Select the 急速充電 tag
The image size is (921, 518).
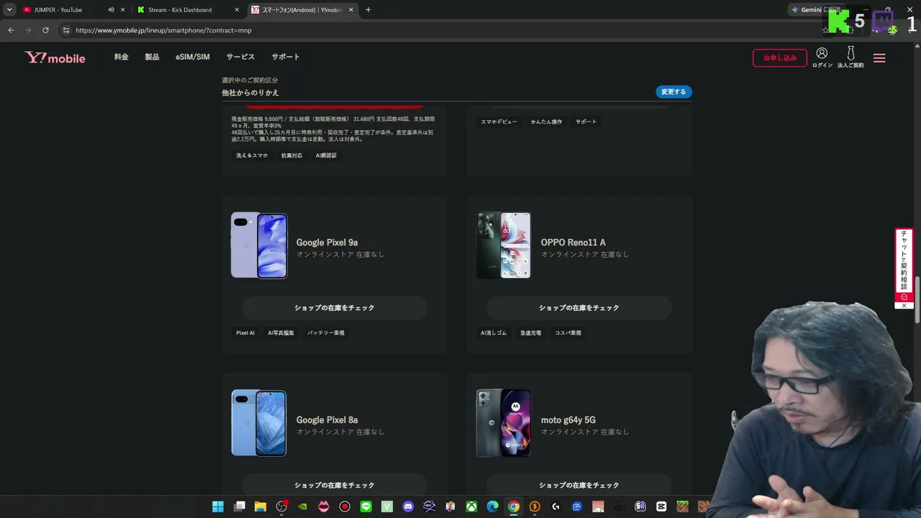pos(531,333)
